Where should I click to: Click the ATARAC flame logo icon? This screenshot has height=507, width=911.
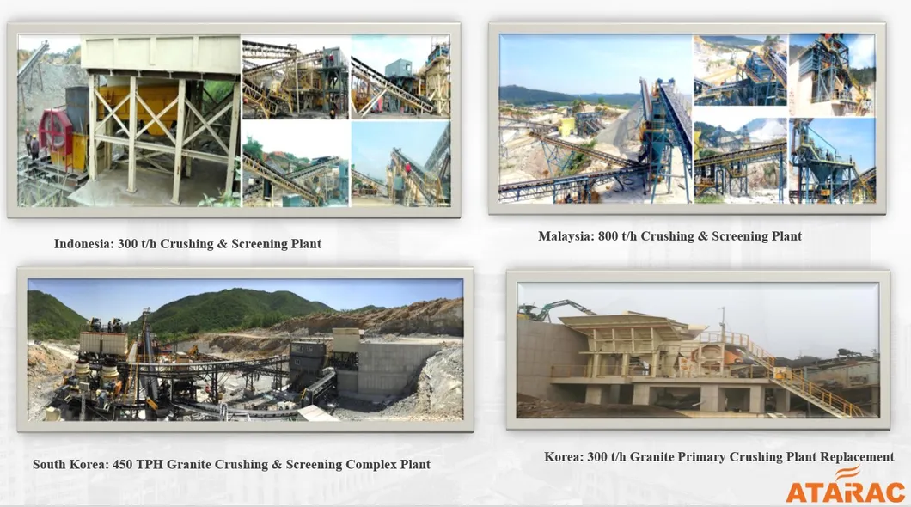tap(847, 473)
